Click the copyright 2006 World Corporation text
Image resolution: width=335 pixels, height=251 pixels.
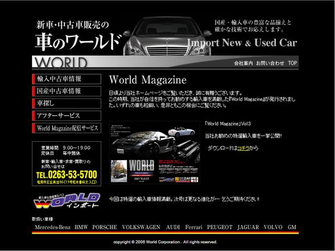(165, 242)
